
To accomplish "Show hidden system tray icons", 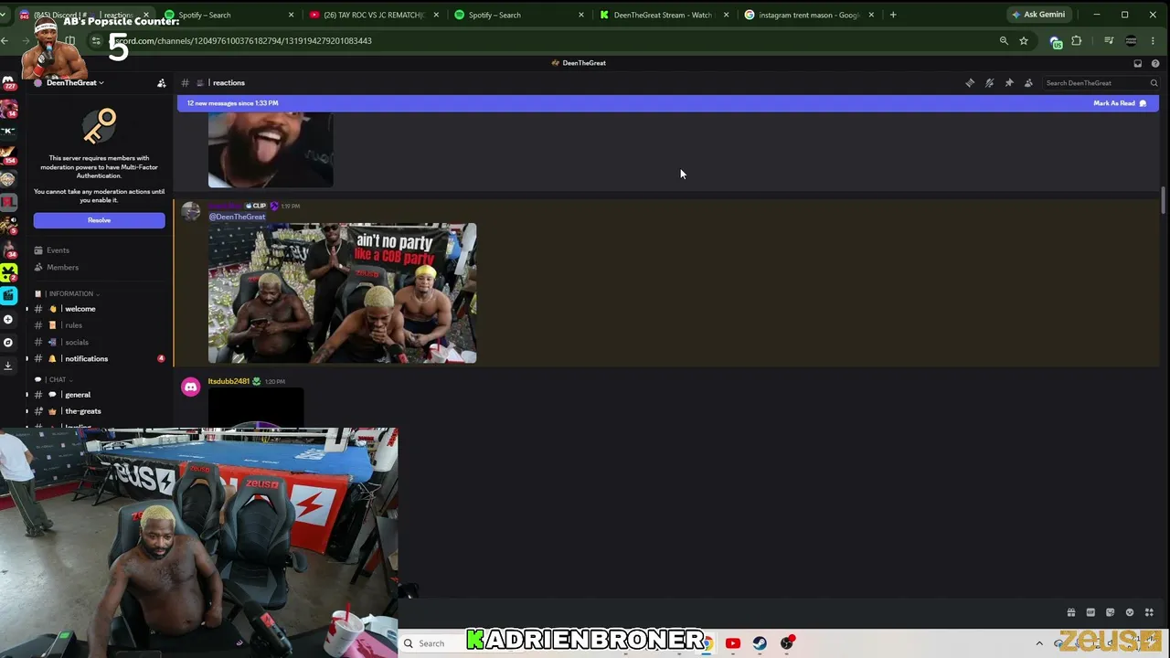I will pos(1039,643).
